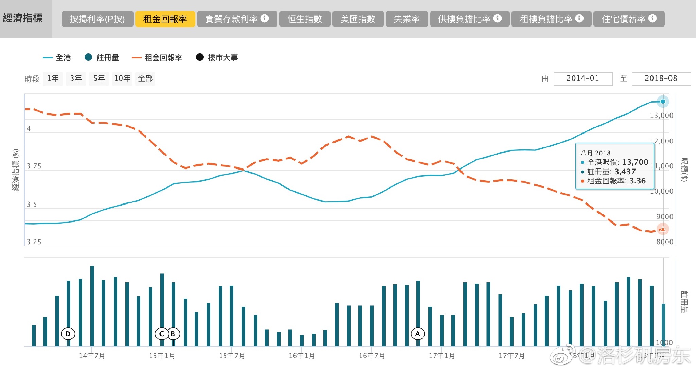The width and height of the screenshot is (696, 373).
Task: Select the 1年 time period
Action: 53,78
